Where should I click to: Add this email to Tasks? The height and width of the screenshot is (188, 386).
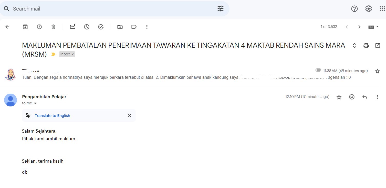tap(101, 27)
